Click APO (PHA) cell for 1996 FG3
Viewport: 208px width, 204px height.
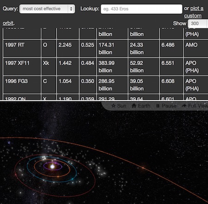coord(196,85)
